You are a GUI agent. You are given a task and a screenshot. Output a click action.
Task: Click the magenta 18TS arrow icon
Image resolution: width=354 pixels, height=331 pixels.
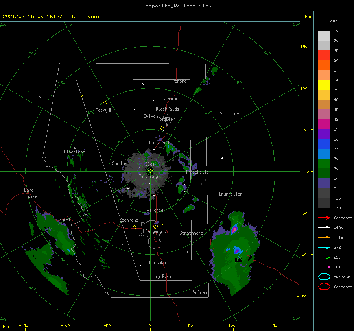click(324, 267)
